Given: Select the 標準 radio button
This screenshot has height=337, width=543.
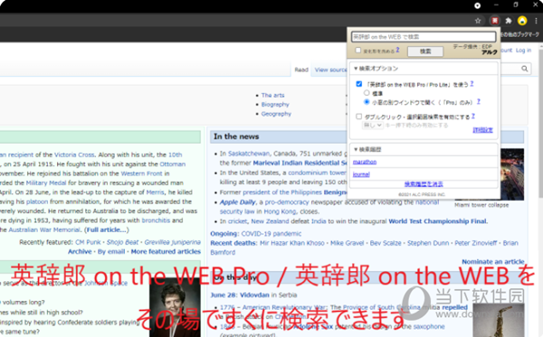Looking at the screenshot, I should point(367,93).
